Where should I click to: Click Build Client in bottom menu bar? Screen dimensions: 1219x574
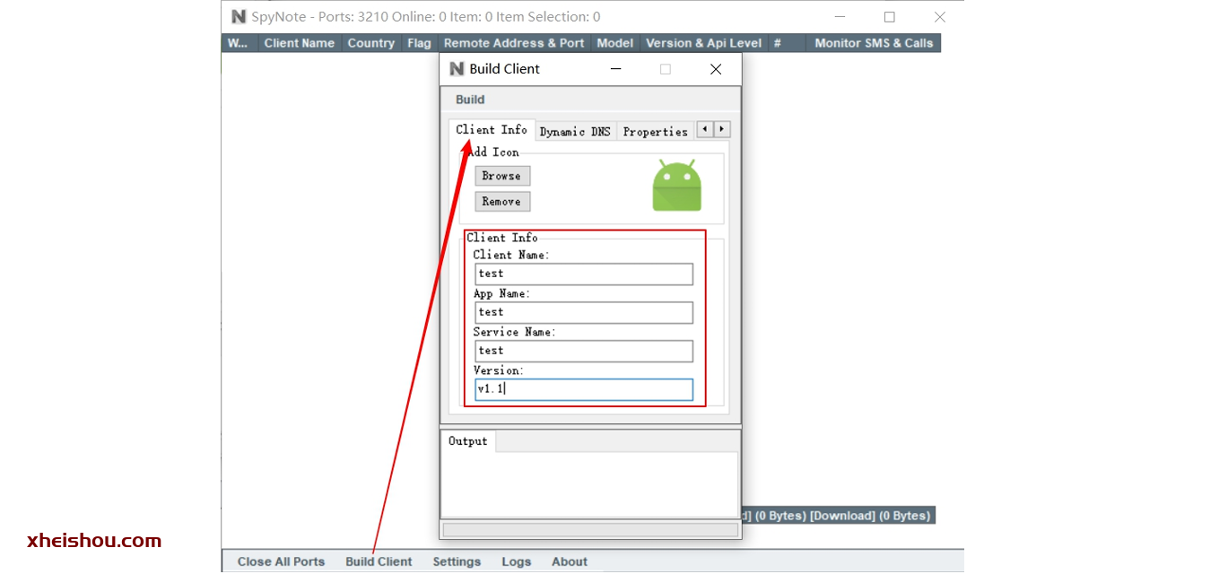tap(379, 561)
